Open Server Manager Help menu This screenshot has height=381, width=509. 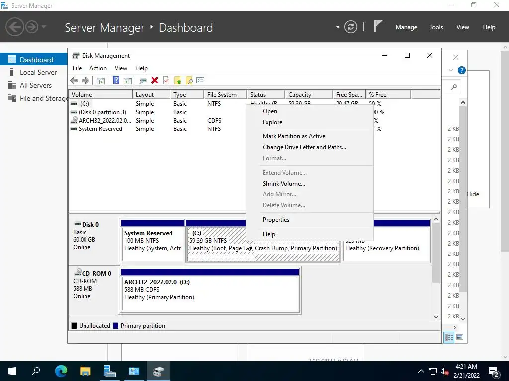tap(489, 27)
